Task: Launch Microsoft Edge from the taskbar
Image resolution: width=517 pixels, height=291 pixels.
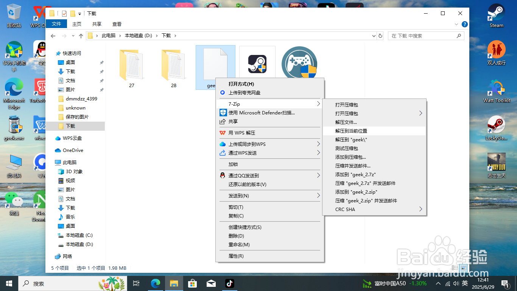Action: click(156, 283)
